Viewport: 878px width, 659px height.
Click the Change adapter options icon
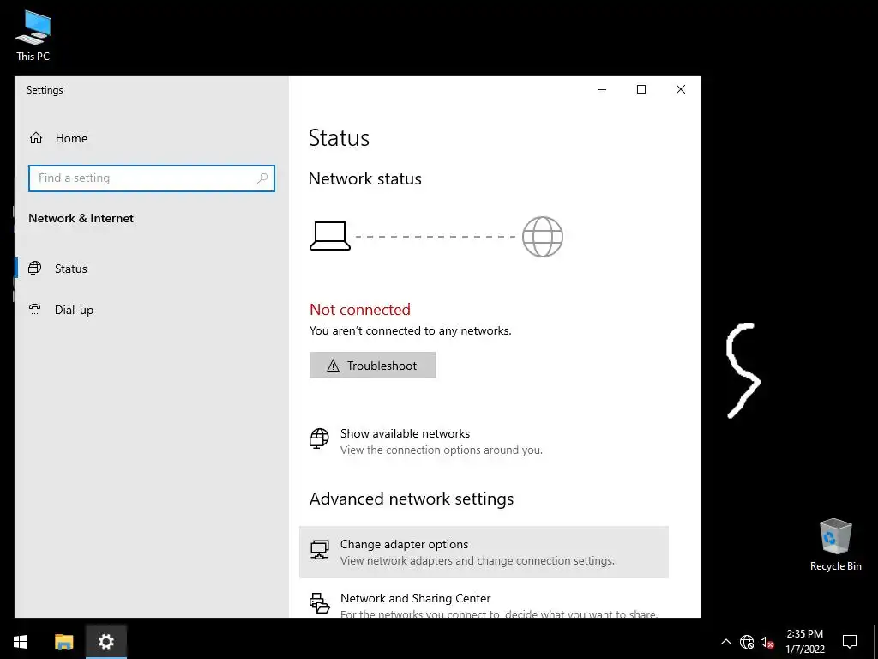click(x=319, y=550)
